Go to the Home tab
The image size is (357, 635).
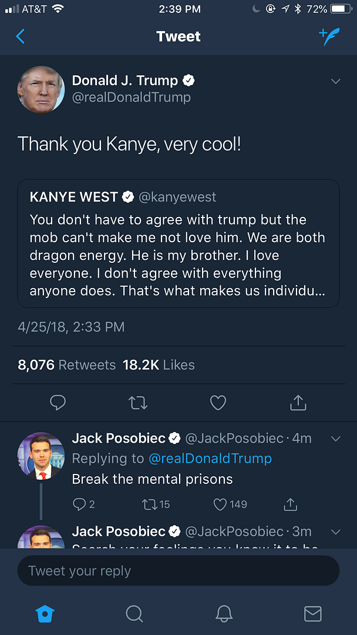pyautogui.click(x=45, y=614)
